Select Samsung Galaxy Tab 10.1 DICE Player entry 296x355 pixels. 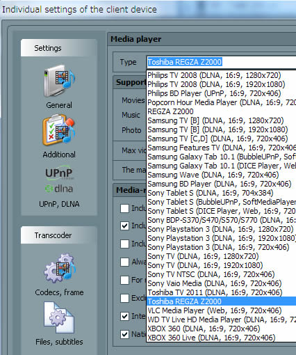click(x=222, y=166)
